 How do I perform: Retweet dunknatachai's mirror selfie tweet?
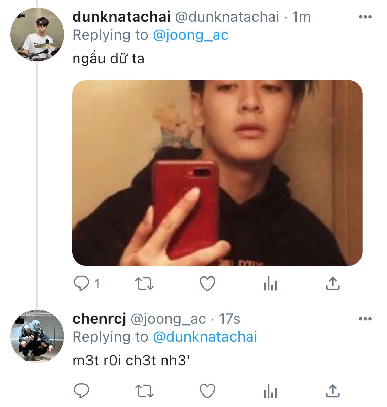[144, 283]
